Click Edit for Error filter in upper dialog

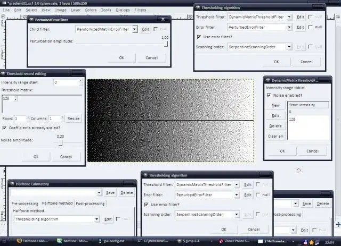click(x=301, y=27)
